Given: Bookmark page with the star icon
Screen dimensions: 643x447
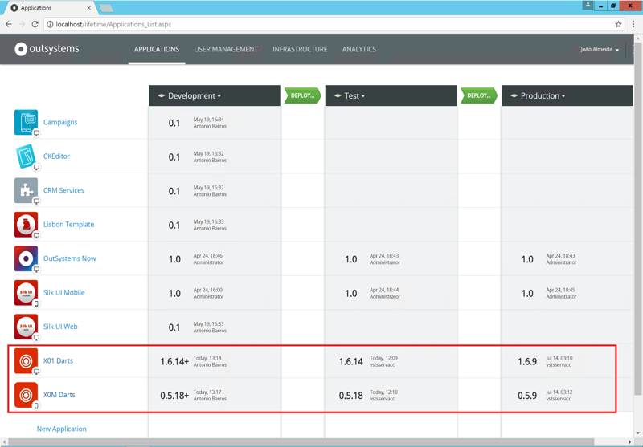Looking at the screenshot, I should click(x=618, y=24).
